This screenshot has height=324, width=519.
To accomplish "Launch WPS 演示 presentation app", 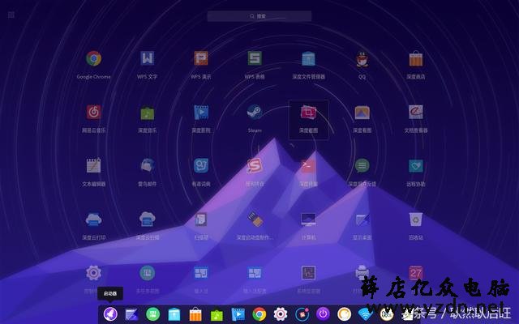I will [201, 59].
